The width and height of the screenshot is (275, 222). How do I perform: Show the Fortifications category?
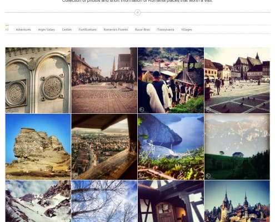[88, 29]
